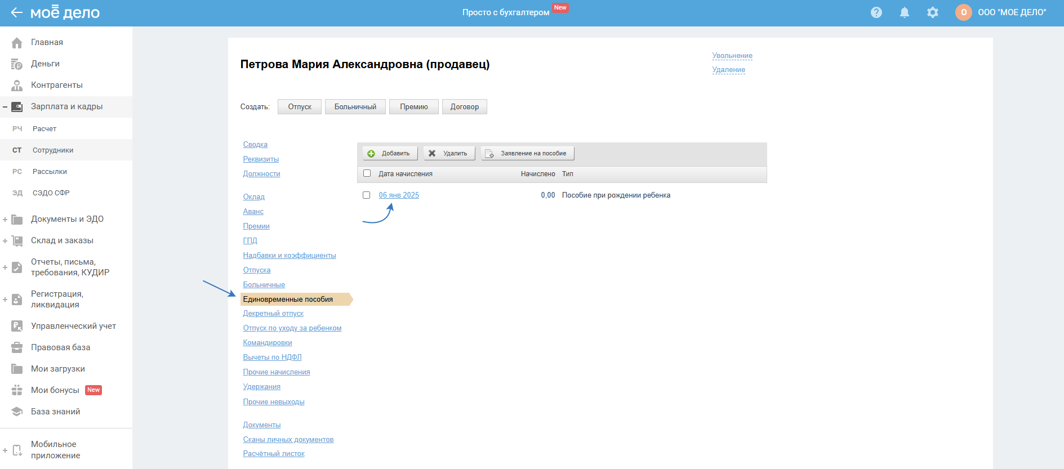Screen dimensions: 1064x469
Task: Expand the Документы и ЭДО section
Action: 5,219
